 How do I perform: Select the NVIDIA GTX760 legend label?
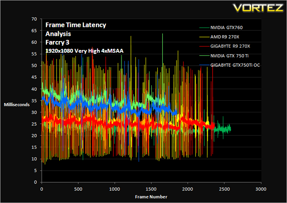click(x=227, y=28)
